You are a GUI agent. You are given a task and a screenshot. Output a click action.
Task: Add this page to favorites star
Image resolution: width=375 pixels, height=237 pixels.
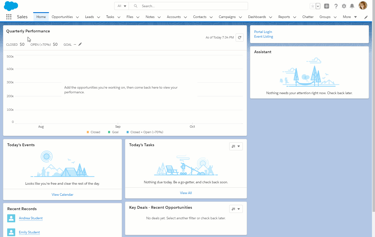pos(313,6)
